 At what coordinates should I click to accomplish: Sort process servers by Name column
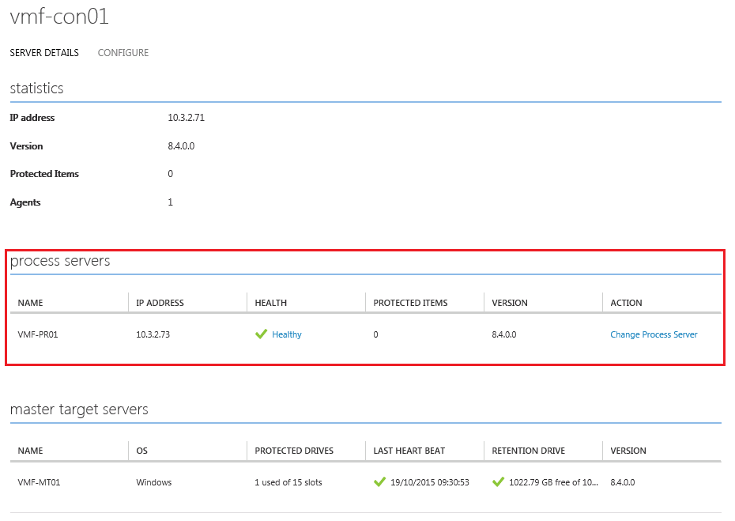pos(31,303)
